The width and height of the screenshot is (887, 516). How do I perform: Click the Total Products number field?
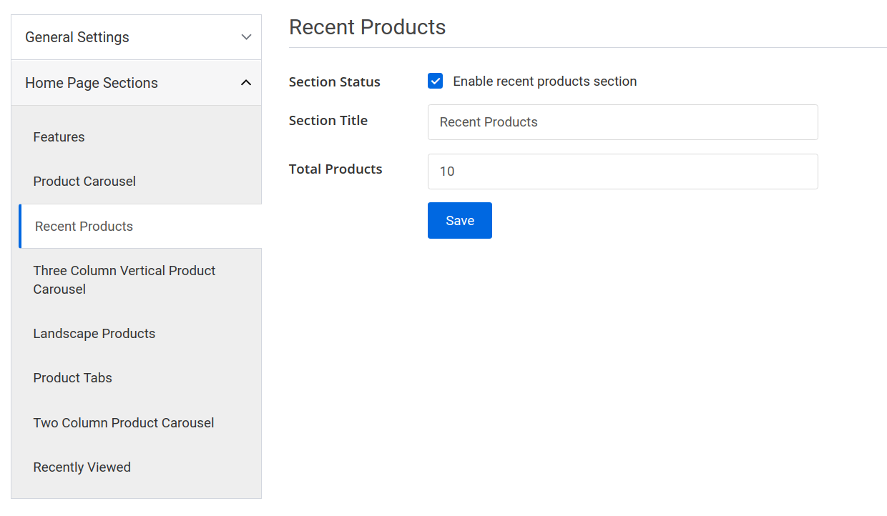click(622, 172)
